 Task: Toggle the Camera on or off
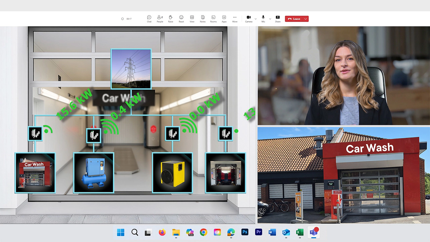[249, 19]
